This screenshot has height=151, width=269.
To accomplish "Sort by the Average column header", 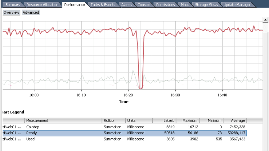I will coord(235,121).
